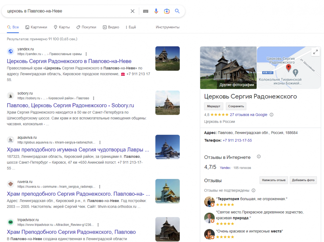This screenshot has height=242, width=324.
Task: Open reviewer avatar for Очень красивое и интересные места
Action: [209, 234]
